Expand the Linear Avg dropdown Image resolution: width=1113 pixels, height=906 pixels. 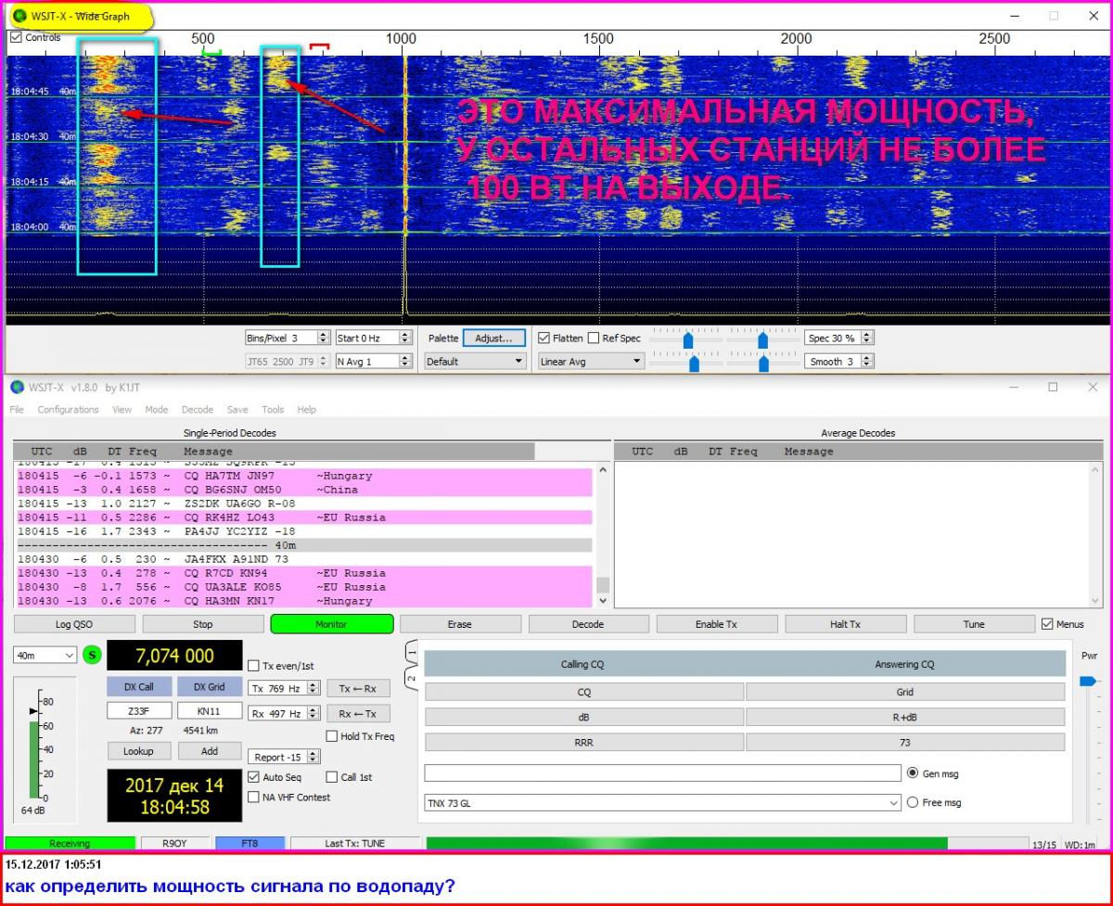pos(591,362)
